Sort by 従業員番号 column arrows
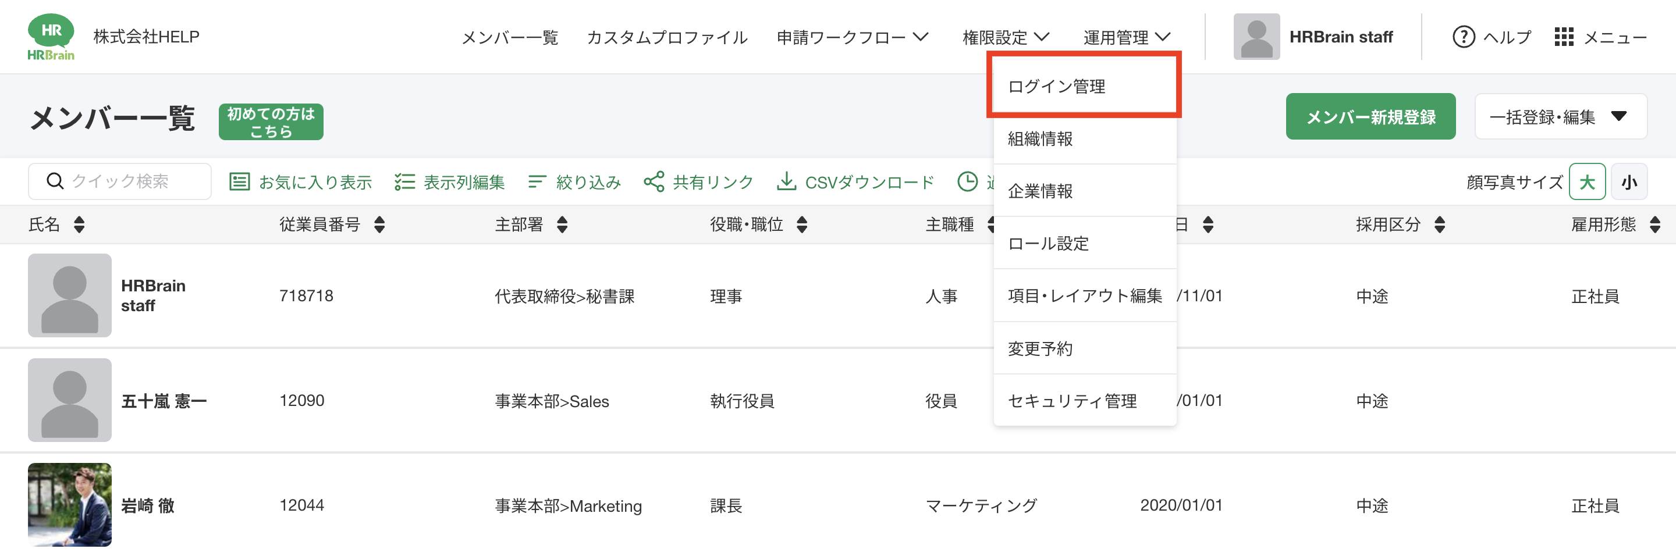Viewport: 1676px width, 556px height. [379, 225]
